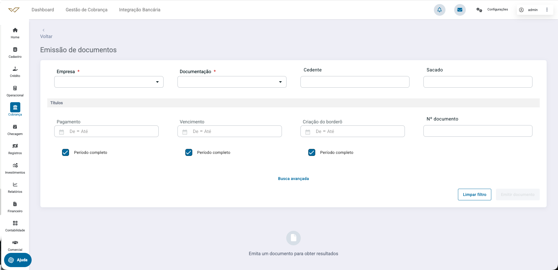
Task: Open the three-dot user menu
Action: point(547,10)
